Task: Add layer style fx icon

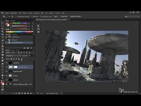Action: click(16, 93)
